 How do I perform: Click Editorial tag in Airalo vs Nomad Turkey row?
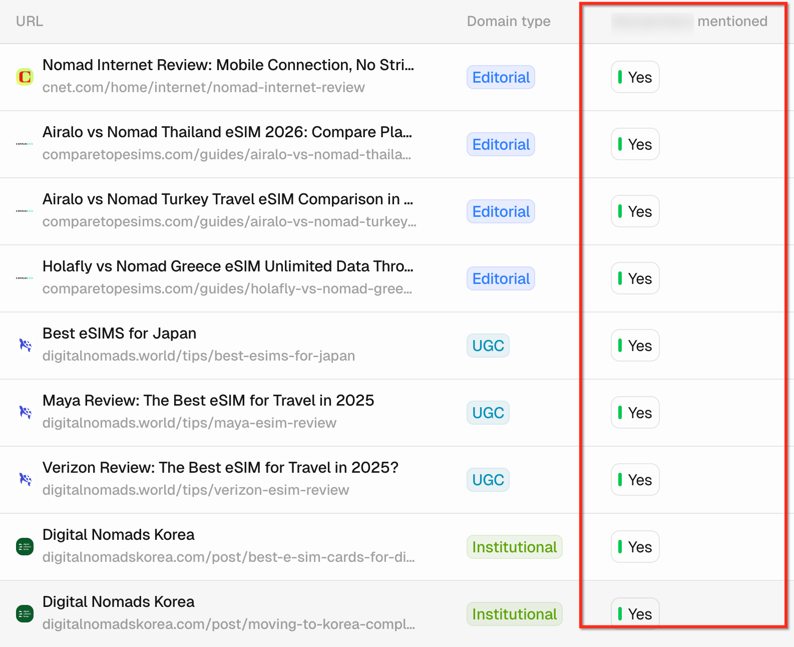(501, 211)
